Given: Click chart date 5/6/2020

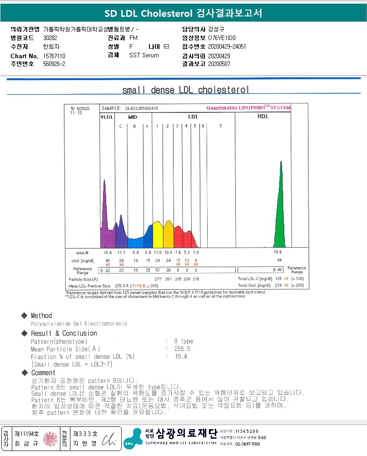Looking at the screenshot, I should 80,108.
